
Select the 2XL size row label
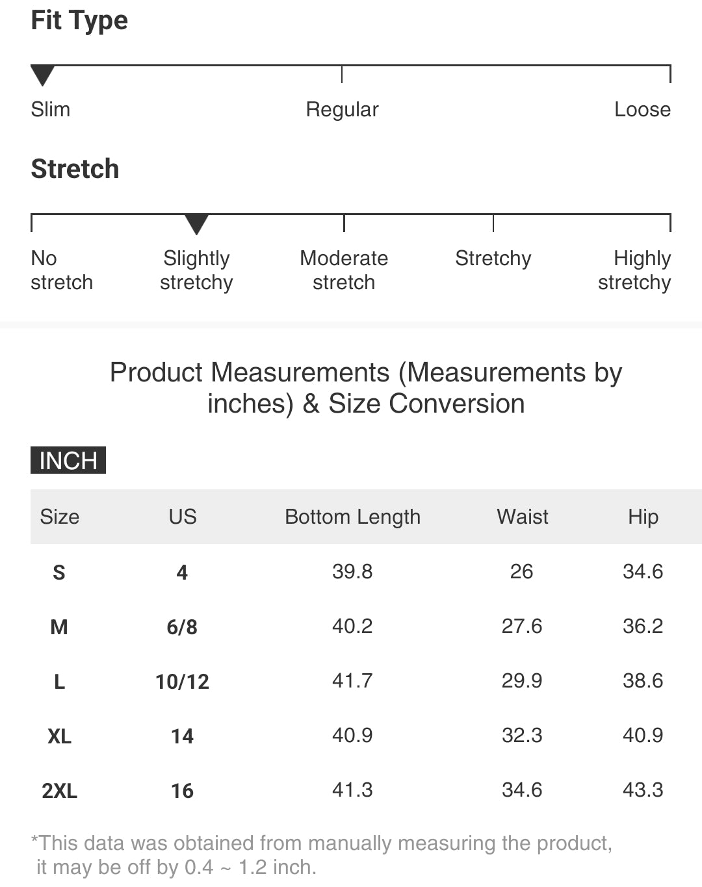click(59, 791)
